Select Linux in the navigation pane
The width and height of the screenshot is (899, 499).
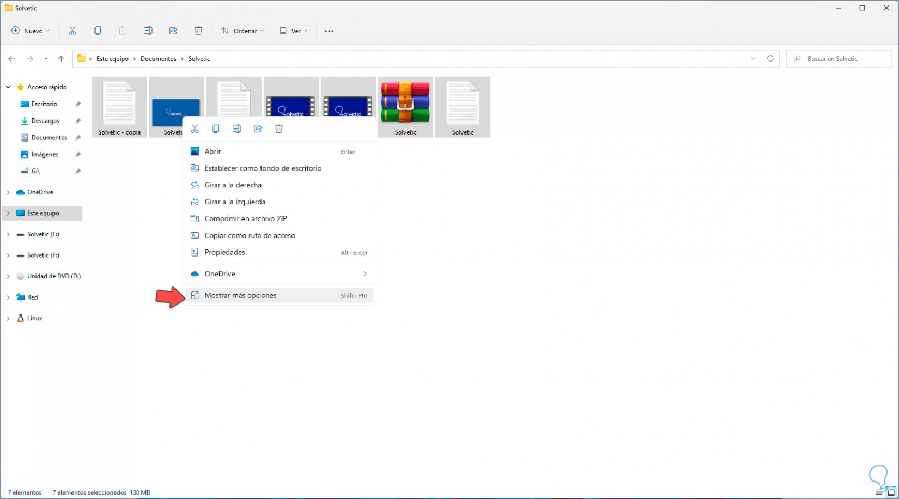(34, 318)
